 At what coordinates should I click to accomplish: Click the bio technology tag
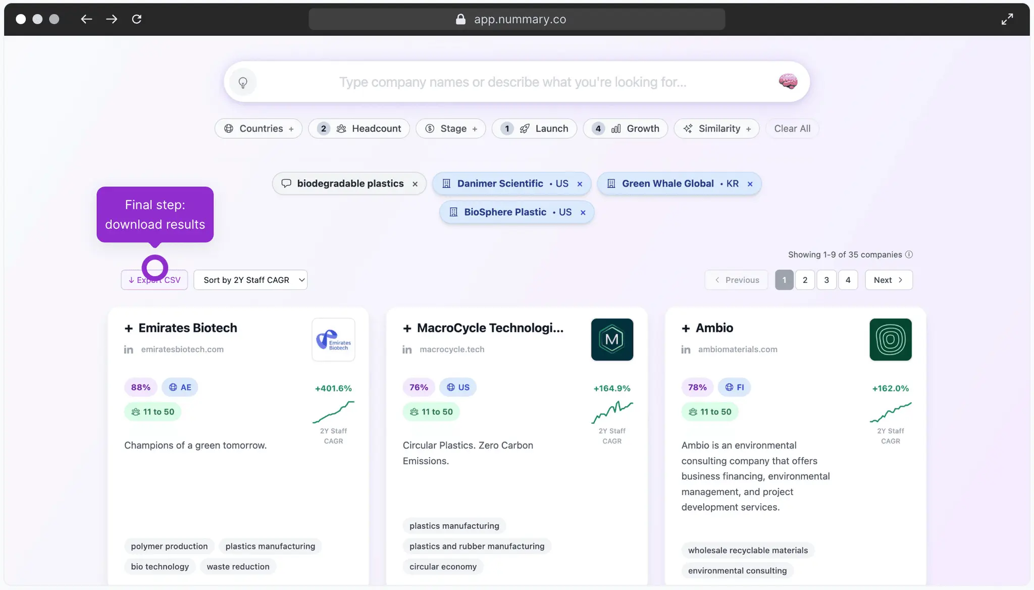point(160,567)
